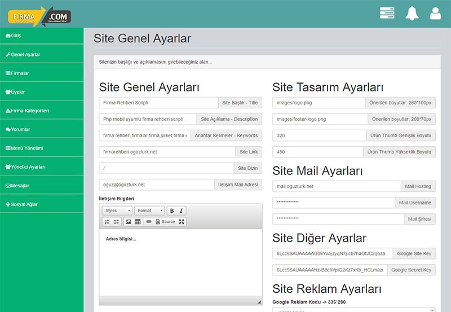
Task: Insert table via editor toolbar
Action: point(138,222)
